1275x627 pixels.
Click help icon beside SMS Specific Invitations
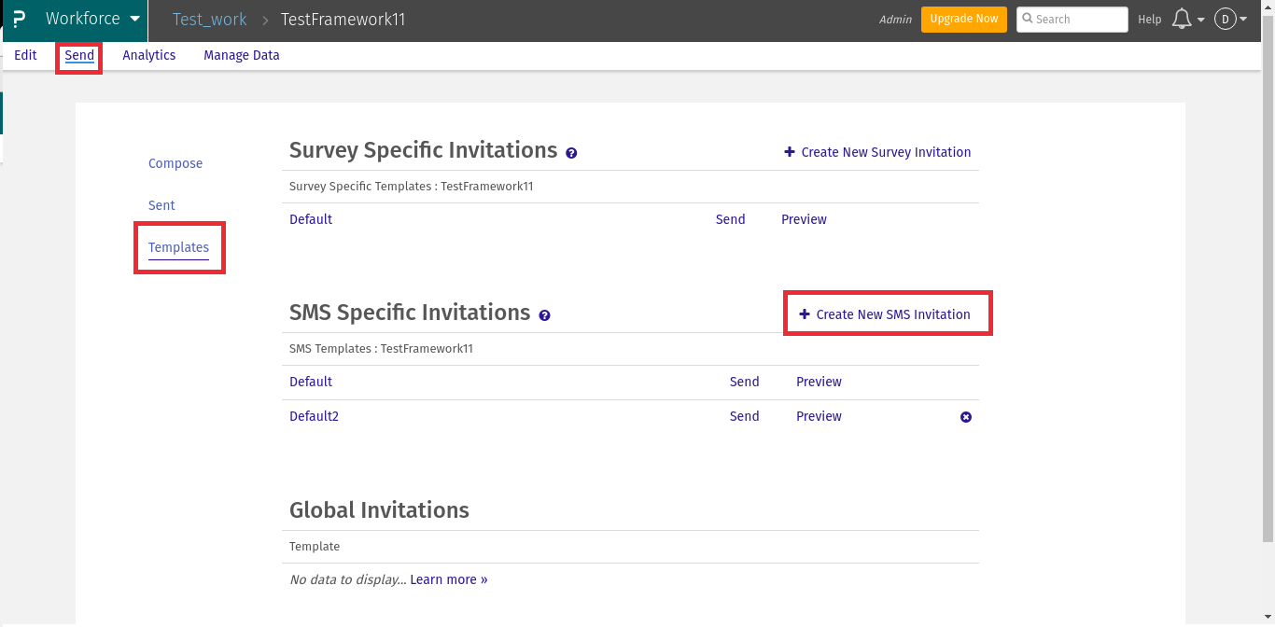click(x=544, y=315)
